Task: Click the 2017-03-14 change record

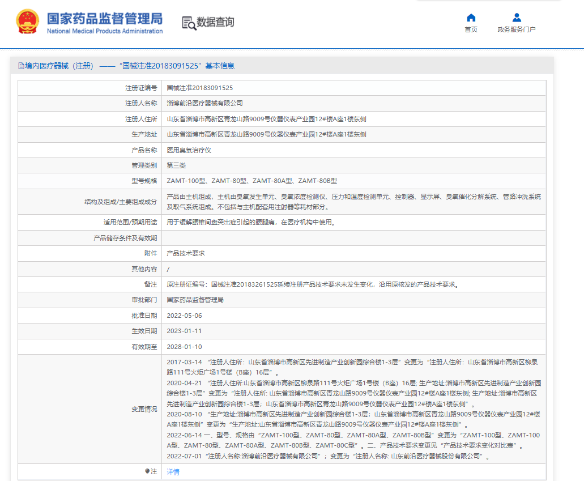Action: tap(352, 367)
